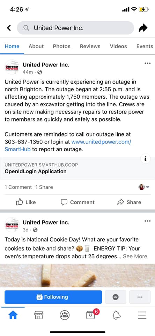The image size is (155, 336).
Task: Open the Marketplace tab in the bottom bar
Action: (39, 315)
